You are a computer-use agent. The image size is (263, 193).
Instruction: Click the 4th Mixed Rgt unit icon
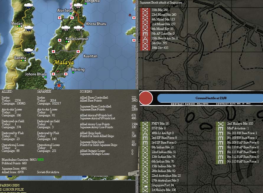145,29
